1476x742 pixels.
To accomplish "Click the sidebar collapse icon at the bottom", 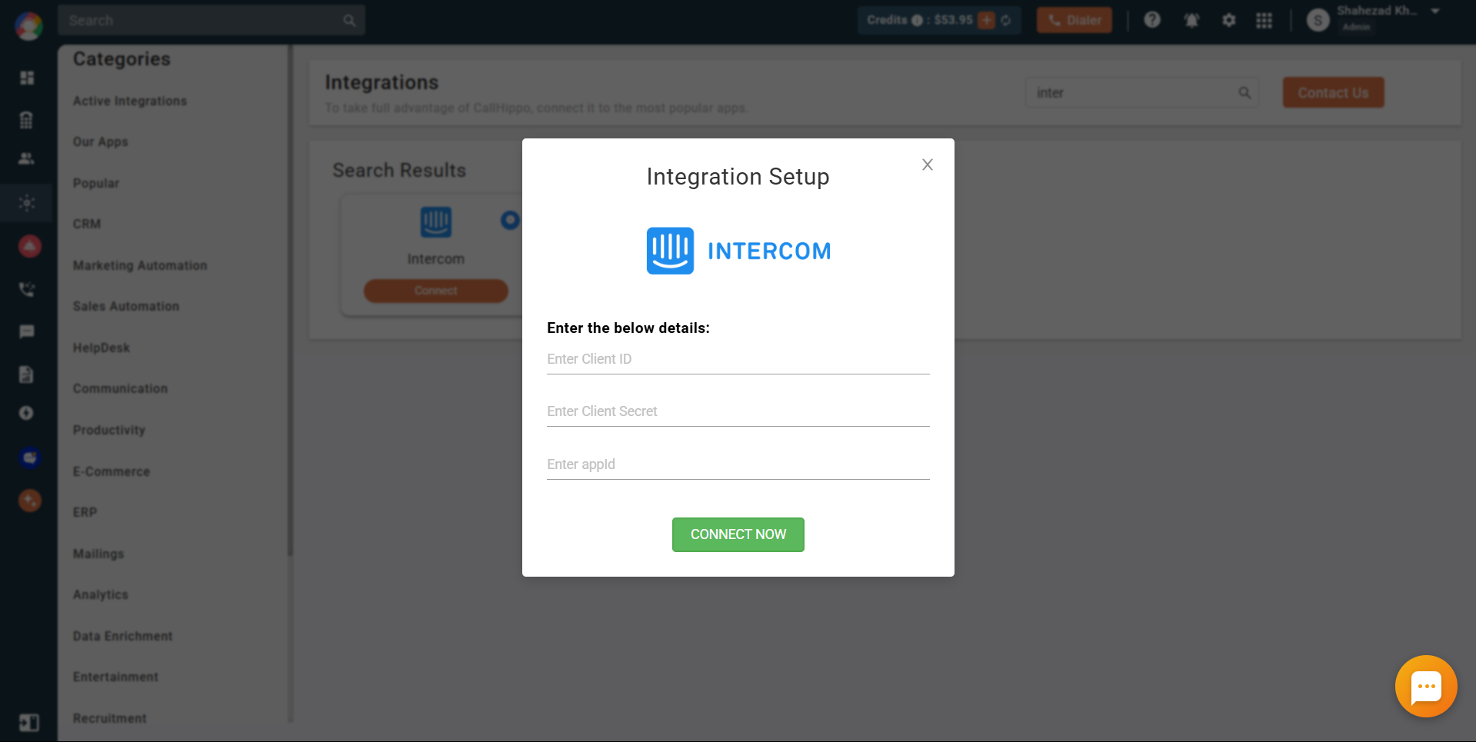I will point(28,723).
